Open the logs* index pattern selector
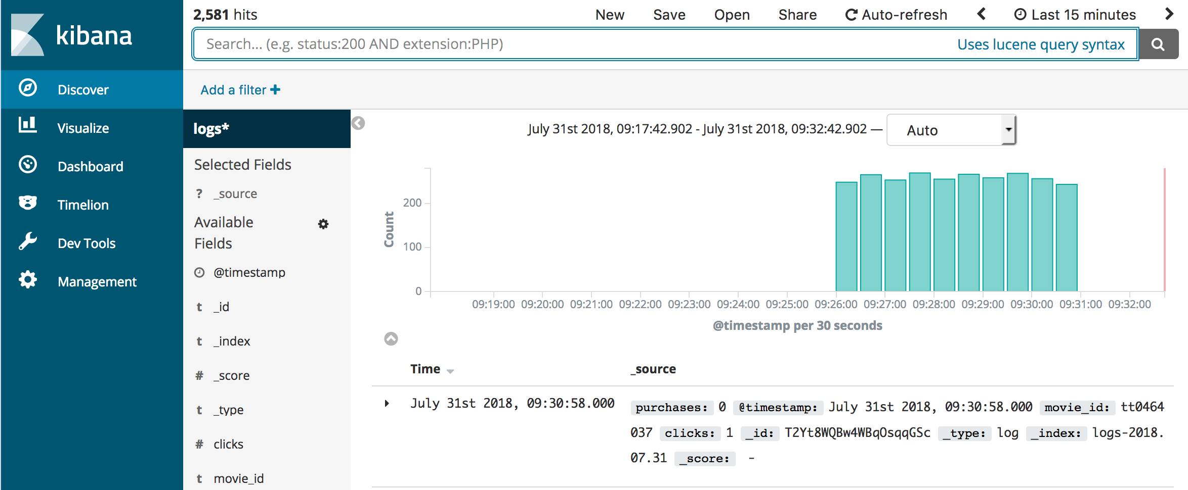 click(x=267, y=129)
